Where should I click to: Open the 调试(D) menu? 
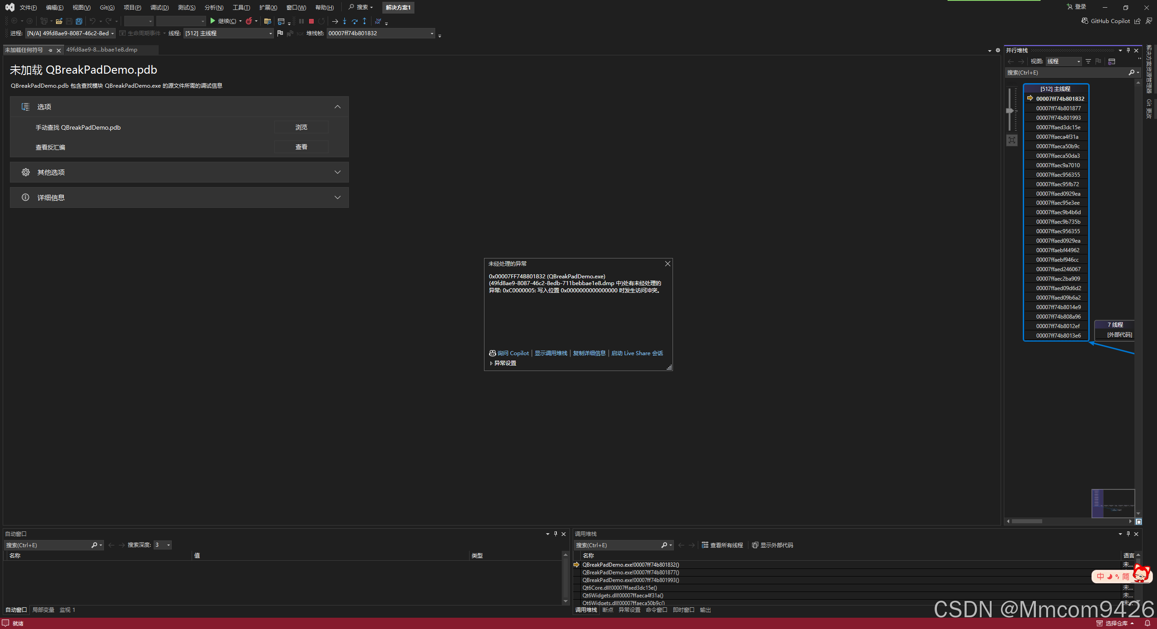pos(159,7)
